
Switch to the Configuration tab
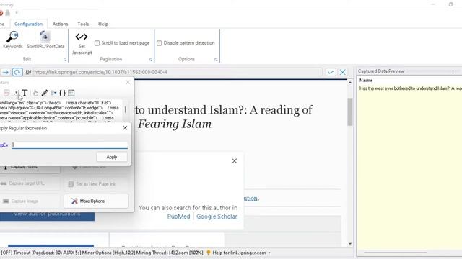tap(28, 24)
